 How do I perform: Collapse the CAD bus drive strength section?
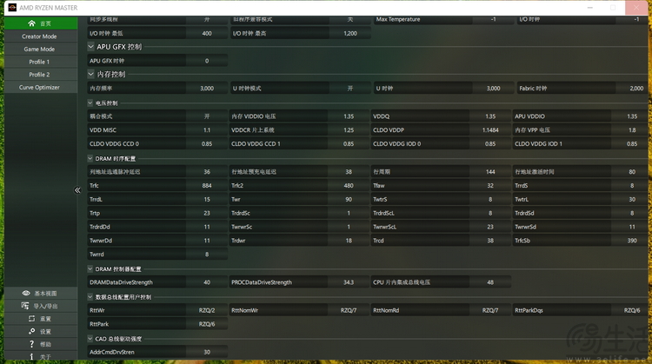coord(90,339)
